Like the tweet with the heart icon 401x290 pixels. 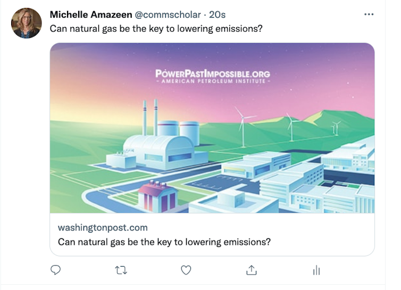coord(186,270)
